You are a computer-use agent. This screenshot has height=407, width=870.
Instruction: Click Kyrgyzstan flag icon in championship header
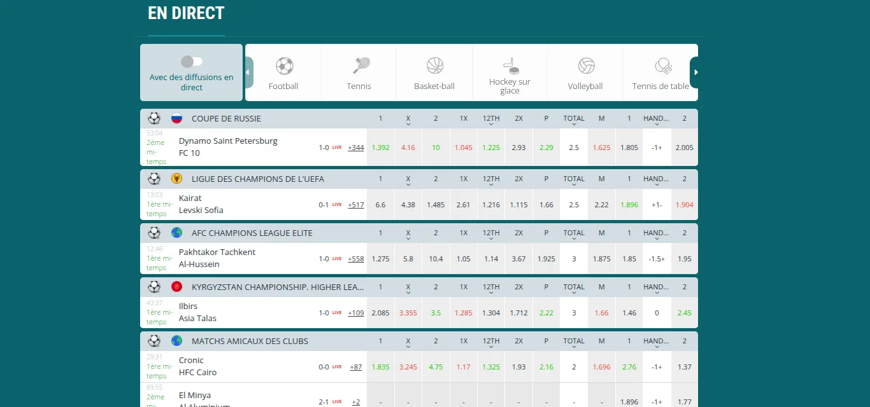(176, 287)
